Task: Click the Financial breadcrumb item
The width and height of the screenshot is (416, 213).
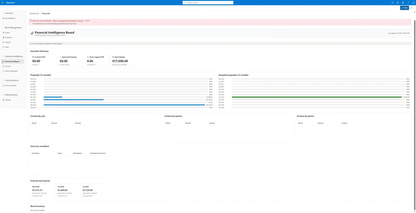Action: (46, 14)
